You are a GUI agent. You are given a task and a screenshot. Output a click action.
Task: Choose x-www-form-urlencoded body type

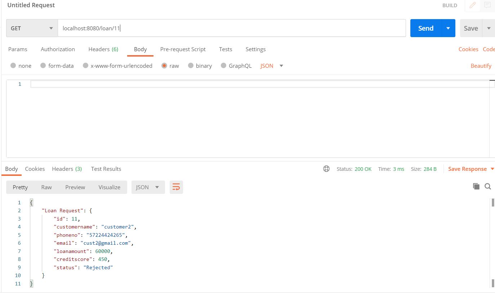(x=85, y=66)
